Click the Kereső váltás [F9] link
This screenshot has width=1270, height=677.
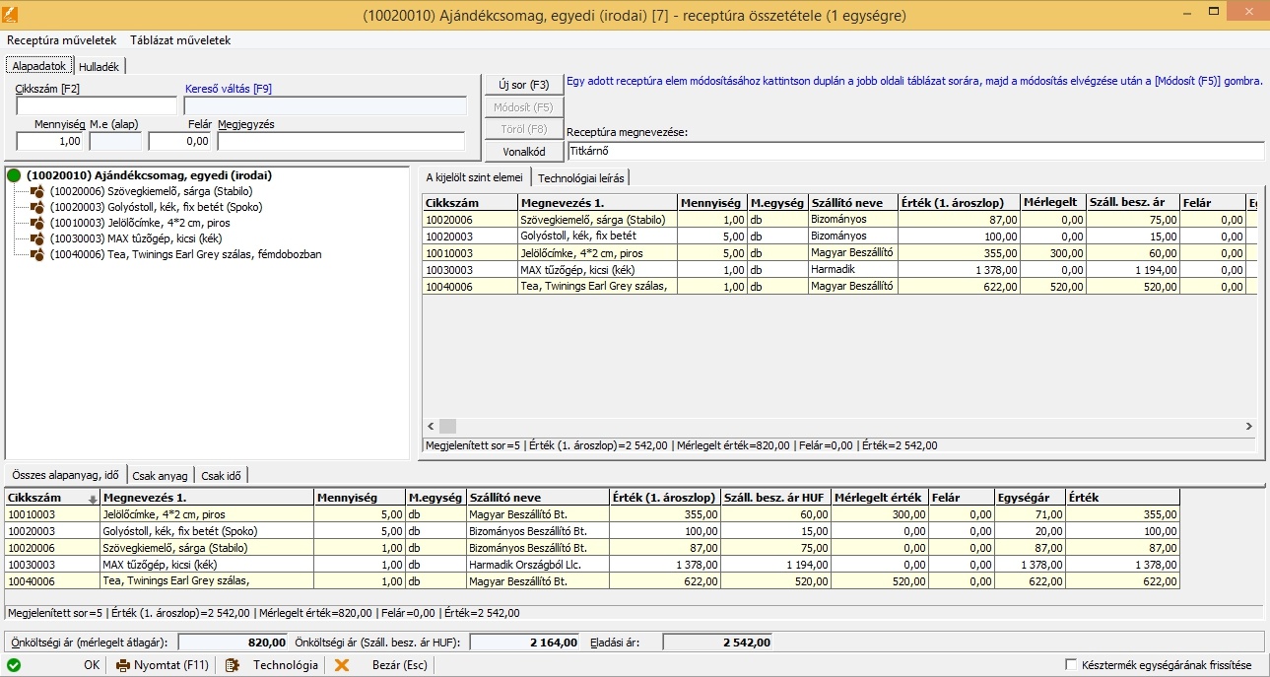tap(228, 89)
